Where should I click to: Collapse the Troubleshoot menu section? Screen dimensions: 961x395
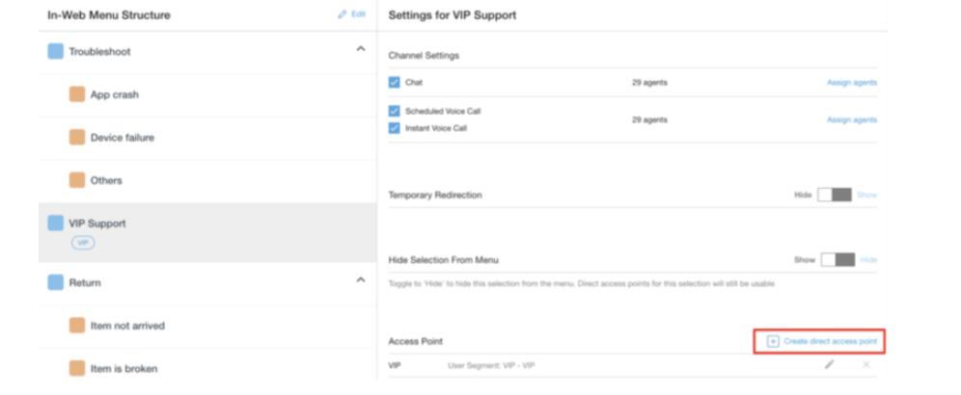click(361, 48)
